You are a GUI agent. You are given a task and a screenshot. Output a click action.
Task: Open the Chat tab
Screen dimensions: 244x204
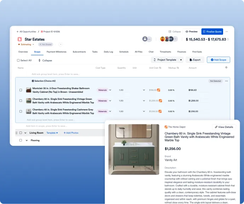pyautogui.click(x=151, y=52)
